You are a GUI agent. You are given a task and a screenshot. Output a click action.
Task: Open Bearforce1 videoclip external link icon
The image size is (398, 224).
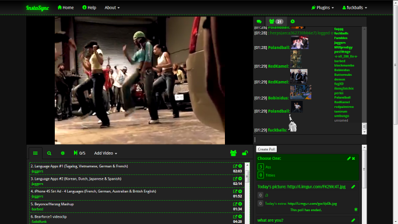pyautogui.click(x=235, y=216)
